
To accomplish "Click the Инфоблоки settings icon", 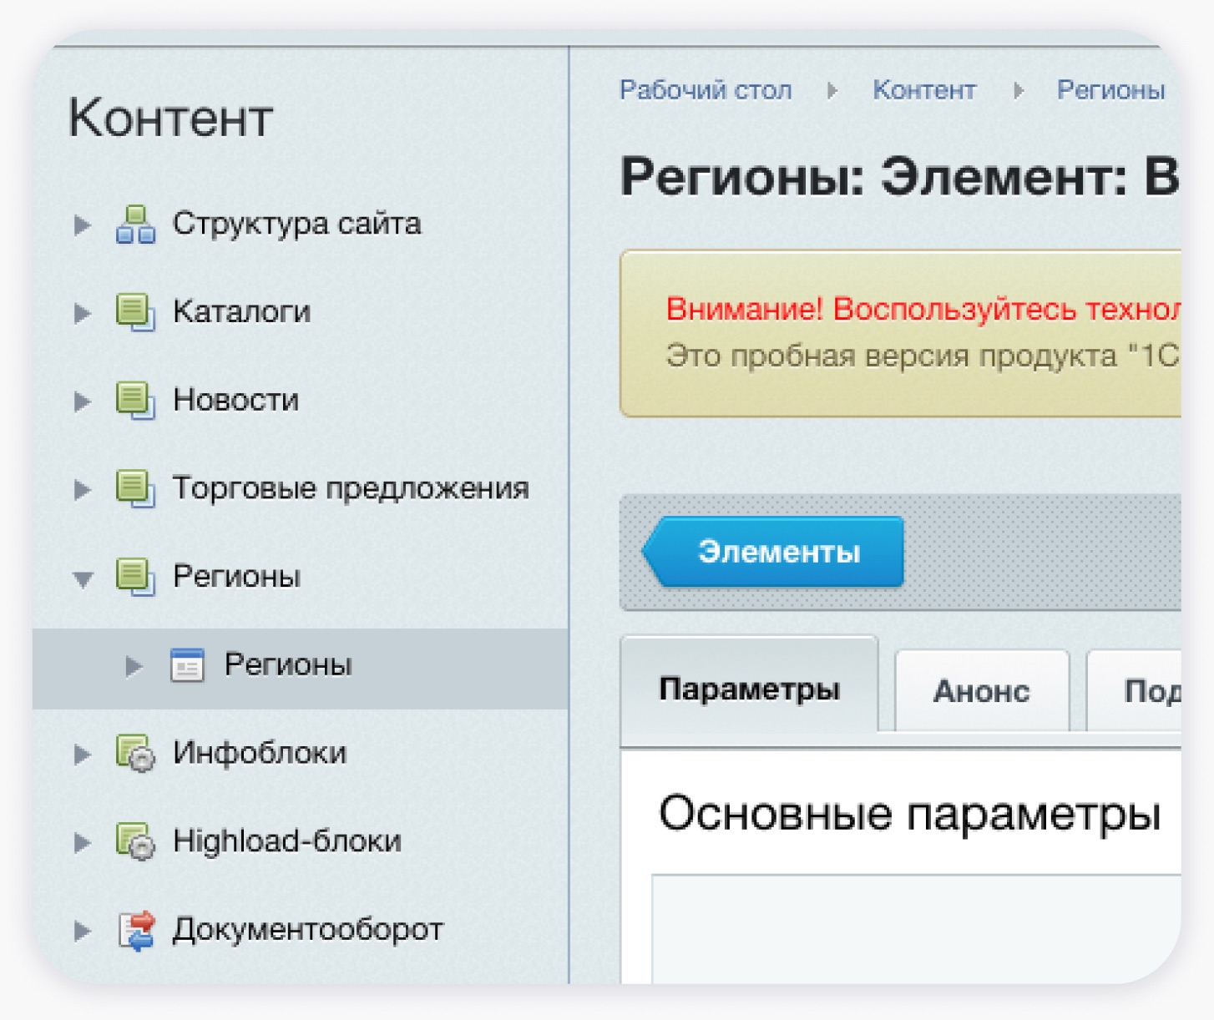I will click(135, 754).
